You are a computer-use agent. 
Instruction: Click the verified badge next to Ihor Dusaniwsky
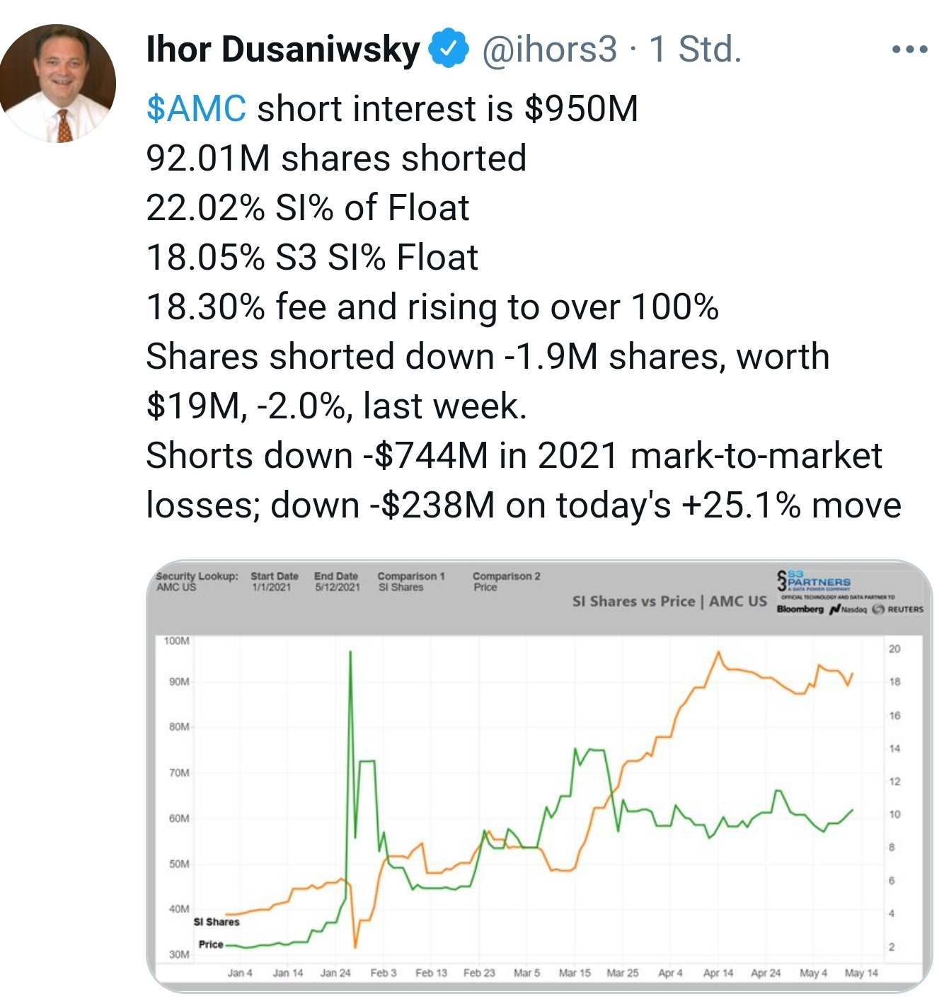[x=450, y=49]
